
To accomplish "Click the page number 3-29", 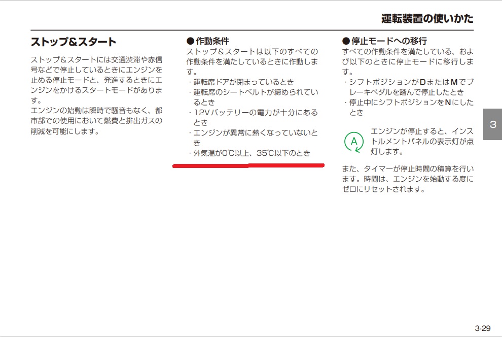I will point(482,328).
